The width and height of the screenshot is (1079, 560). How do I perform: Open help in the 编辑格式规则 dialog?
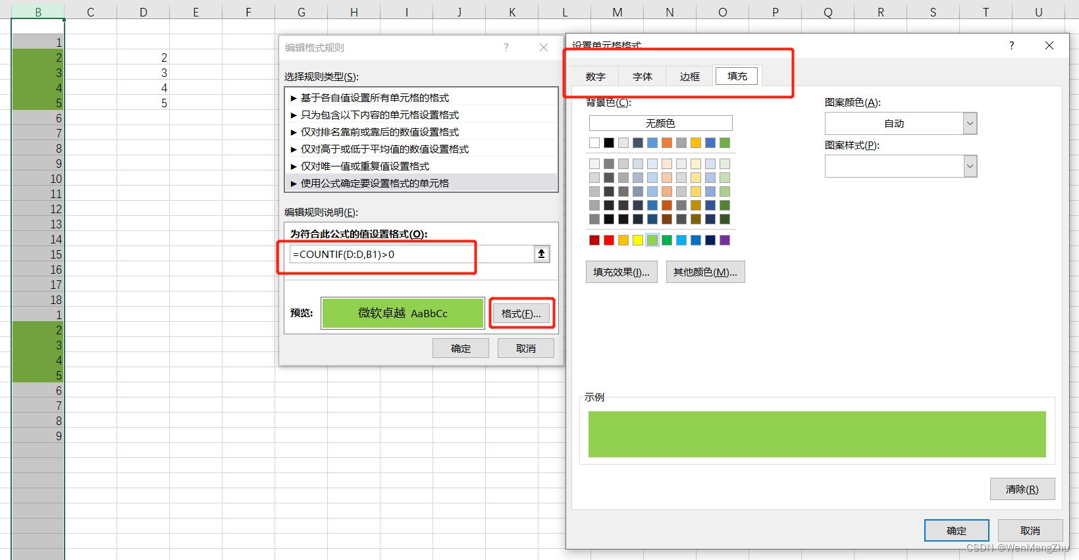(x=506, y=47)
